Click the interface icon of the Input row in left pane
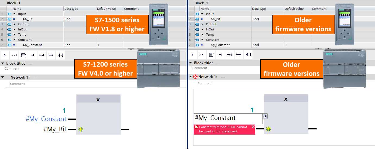The width and height of the screenshot is (375, 149). 9,14
